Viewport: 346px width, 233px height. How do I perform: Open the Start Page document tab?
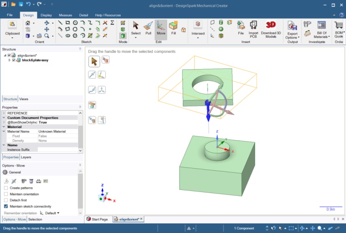(x=97, y=219)
